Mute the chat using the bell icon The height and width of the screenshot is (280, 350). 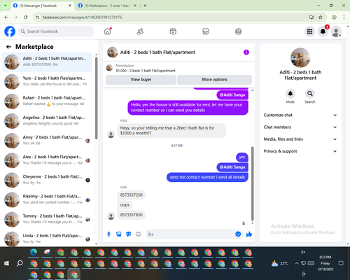point(290,94)
